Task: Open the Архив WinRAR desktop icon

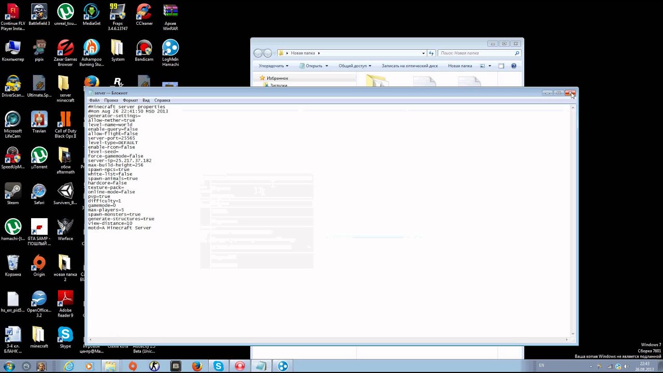Action: (x=170, y=17)
